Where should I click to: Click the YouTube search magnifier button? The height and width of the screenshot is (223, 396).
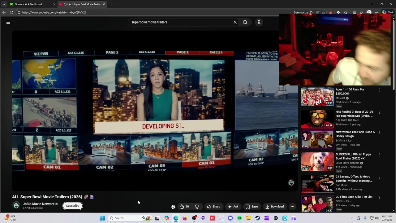point(245,22)
